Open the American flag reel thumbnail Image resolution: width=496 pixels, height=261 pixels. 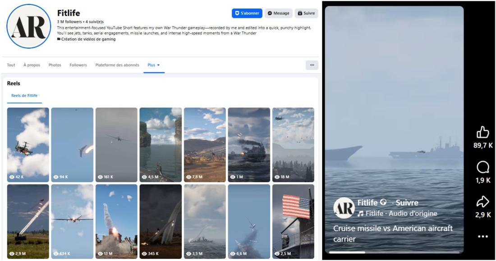coord(293,221)
